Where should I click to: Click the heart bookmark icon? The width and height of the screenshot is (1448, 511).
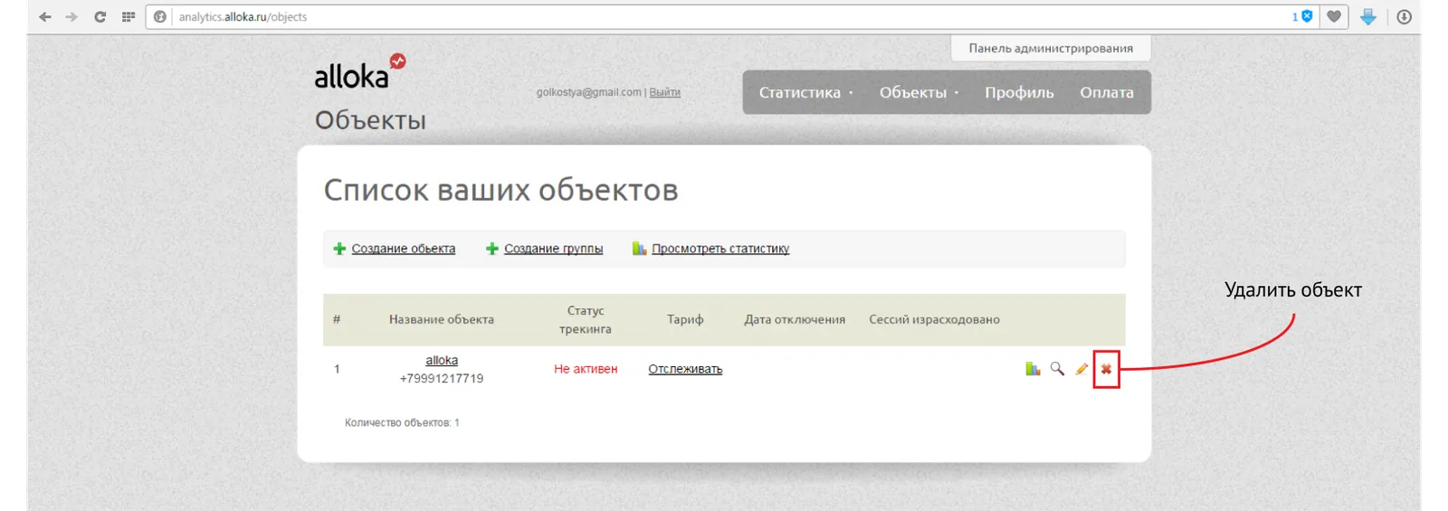[x=1334, y=17]
